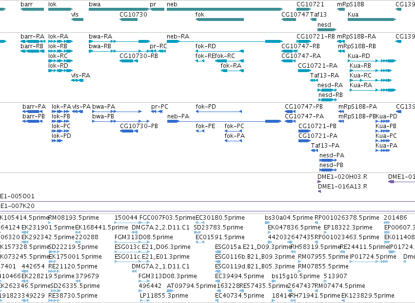Select the bwa-PB protein label
Screen dimensions: 415x303
coord(103,116)
